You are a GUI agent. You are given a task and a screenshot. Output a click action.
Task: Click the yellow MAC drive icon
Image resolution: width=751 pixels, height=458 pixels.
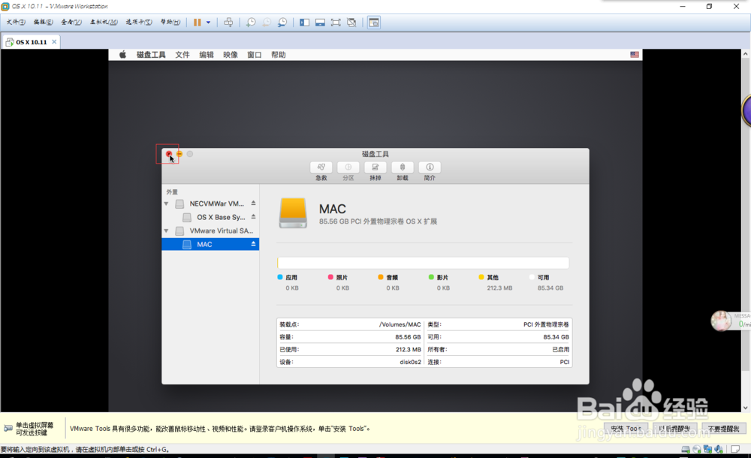coord(293,213)
